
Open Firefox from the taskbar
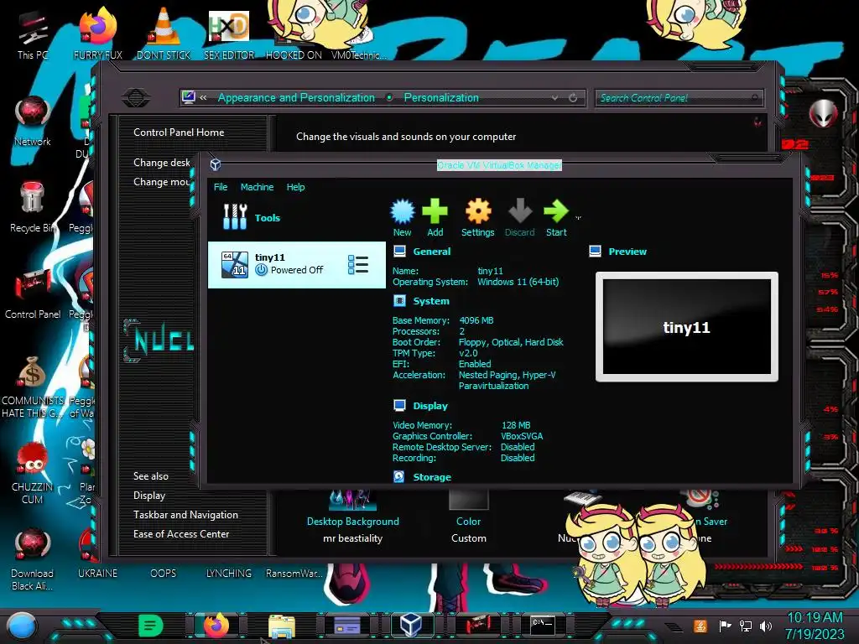[216, 626]
